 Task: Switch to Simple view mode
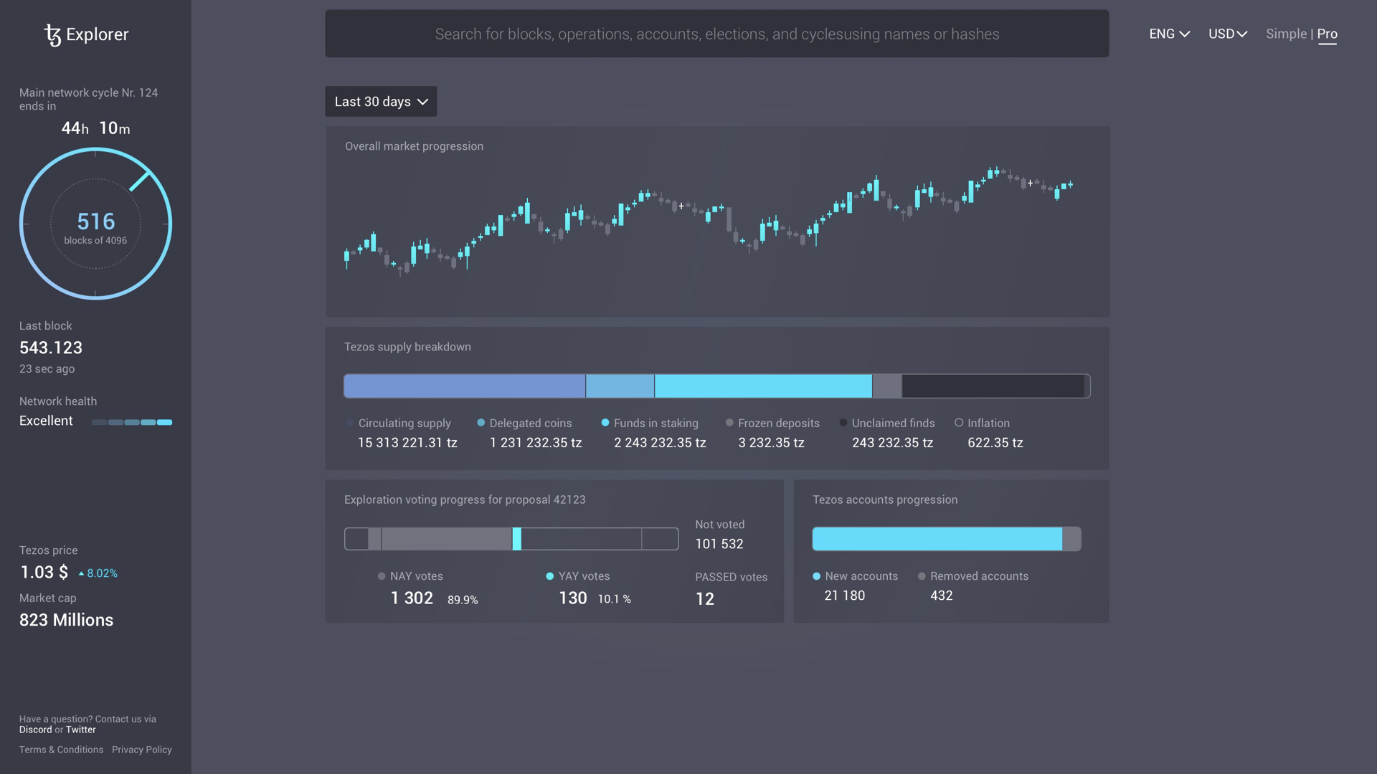(x=1286, y=34)
